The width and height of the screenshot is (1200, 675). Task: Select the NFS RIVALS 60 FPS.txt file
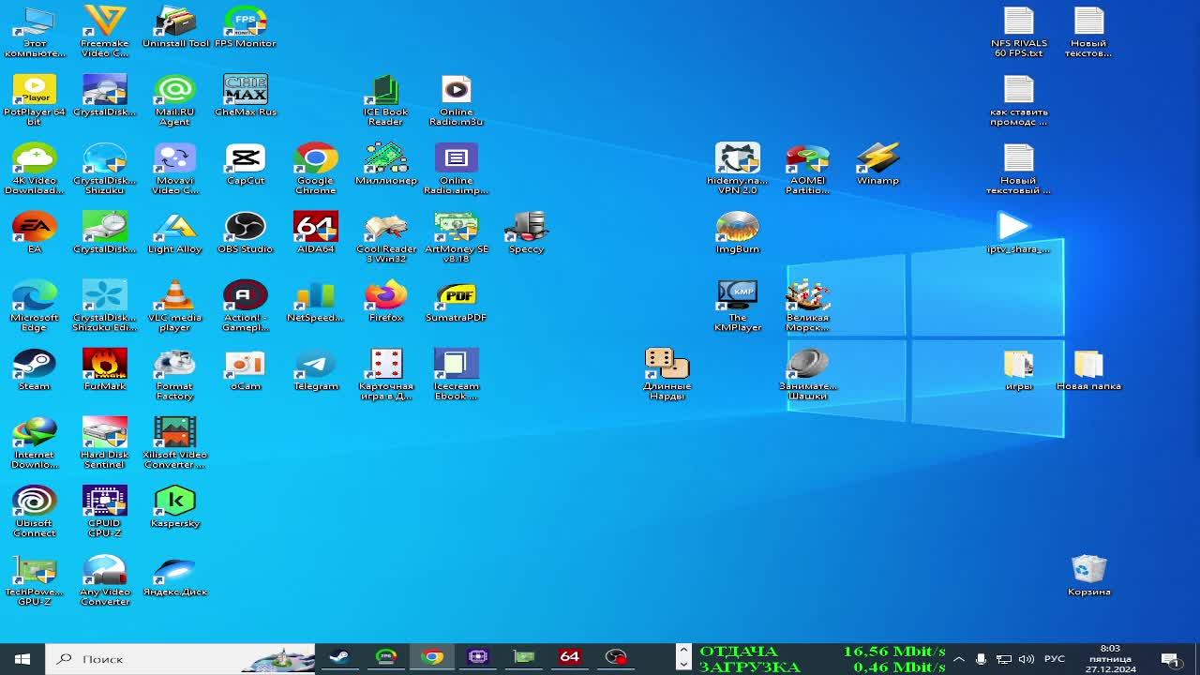coord(1019,32)
